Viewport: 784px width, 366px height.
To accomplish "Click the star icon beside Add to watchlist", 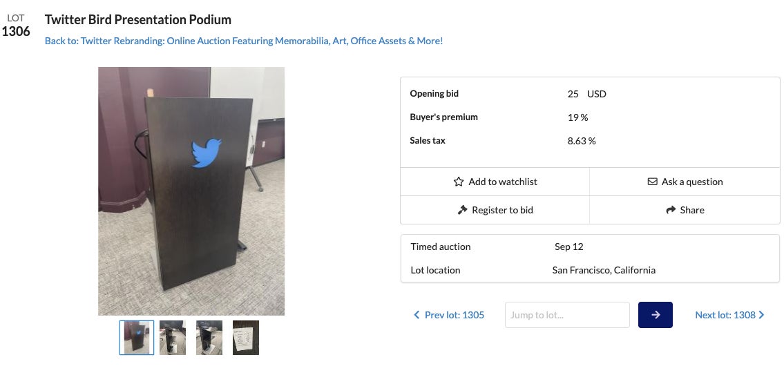I will [459, 182].
